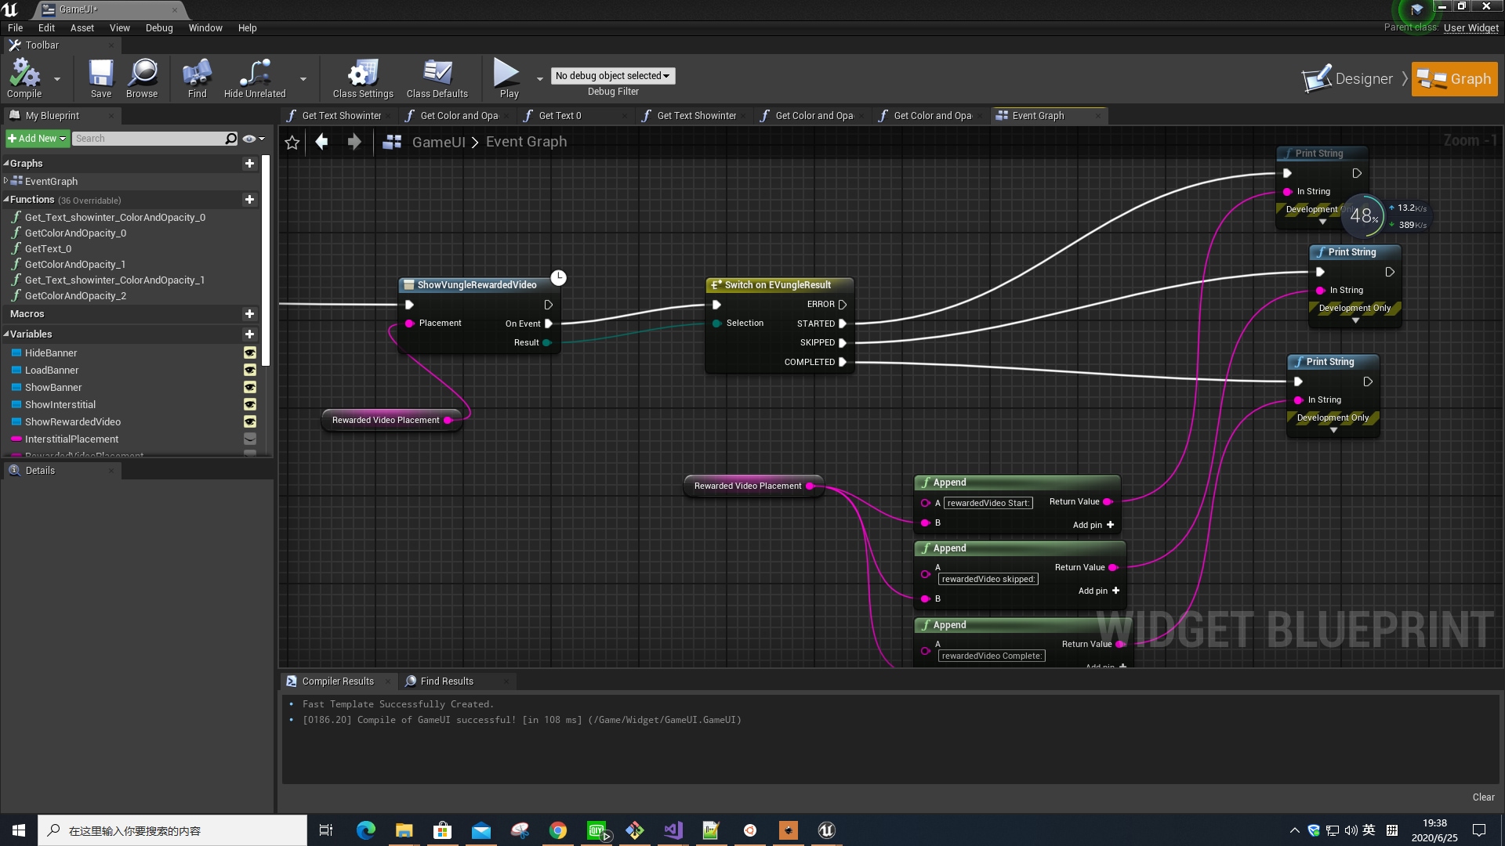Open the debug object selection dropdown

612,76
